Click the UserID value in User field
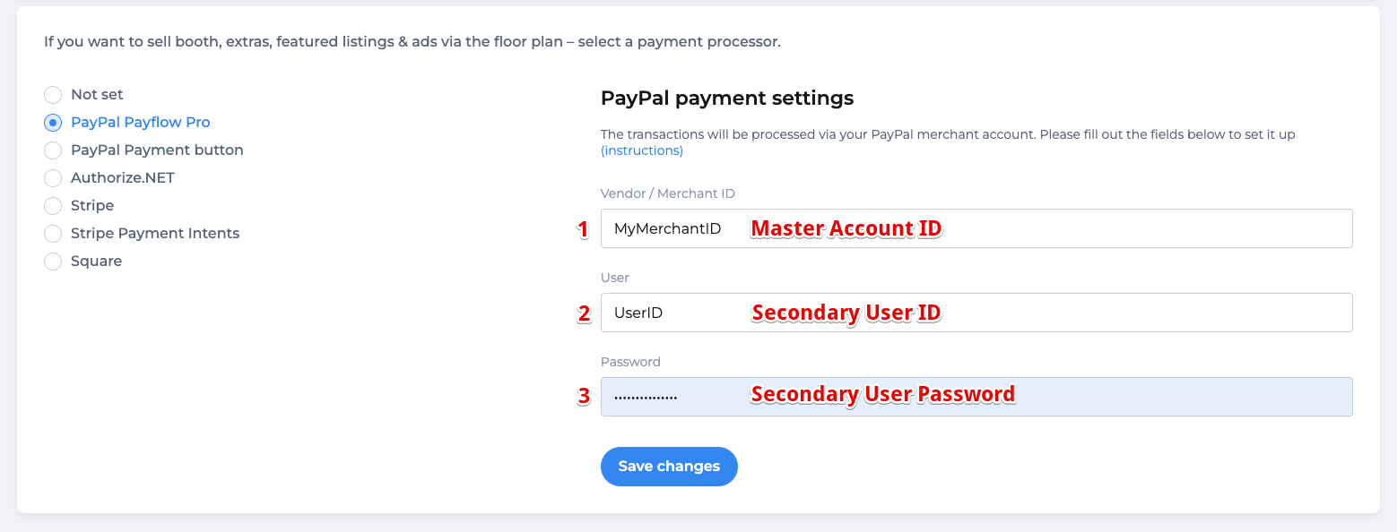The width and height of the screenshot is (1397, 532). (x=637, y=312)
